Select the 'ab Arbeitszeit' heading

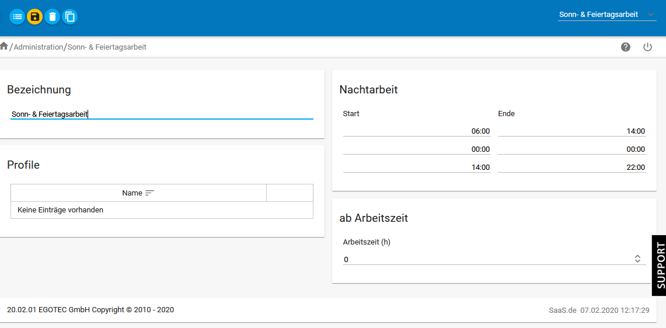click(x=374, y=218)
